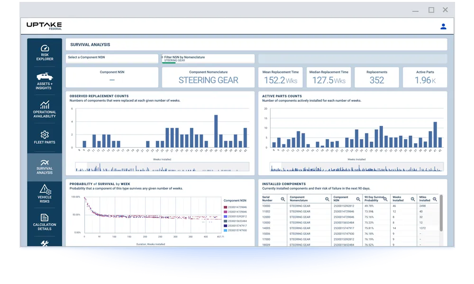The image size is (474, 284).
Task: Click the Installed Components table scrollbar
Action: 441,213
